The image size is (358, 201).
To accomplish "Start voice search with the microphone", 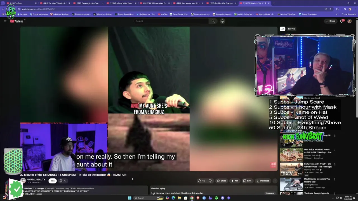I will point(222,21).
